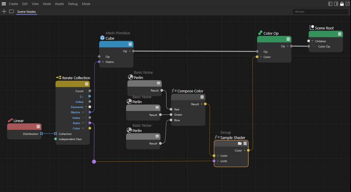Open the Iterate Collection node menu icon
The image size is (351, 192).
(87, 84)
